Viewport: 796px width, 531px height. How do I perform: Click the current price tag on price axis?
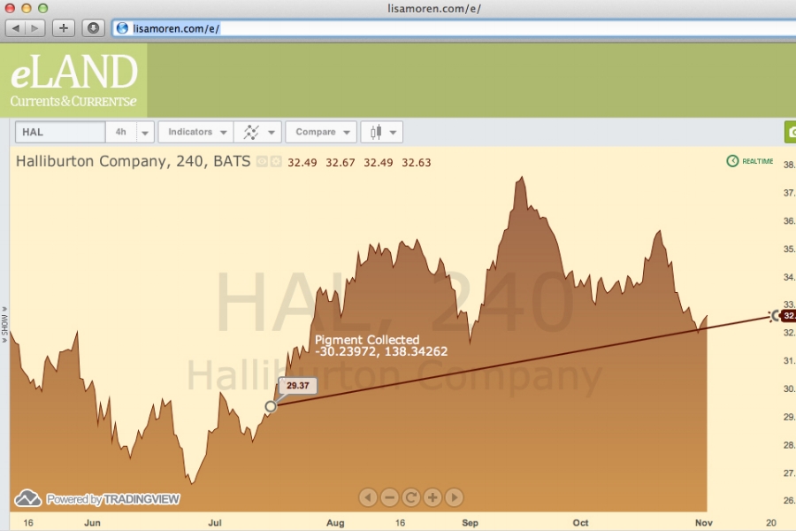(x=788, y=316)
